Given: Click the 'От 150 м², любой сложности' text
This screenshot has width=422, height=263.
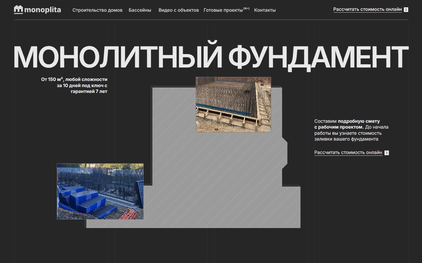Looking at the screenshot, I should click(74, 79).
